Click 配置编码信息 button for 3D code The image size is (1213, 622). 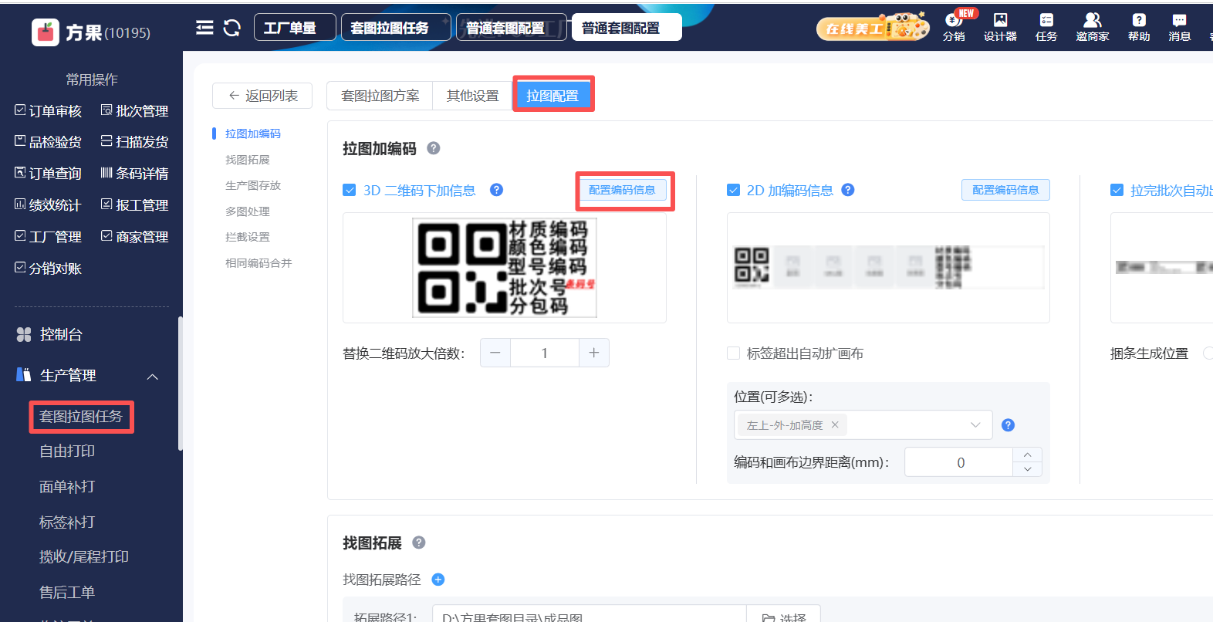tap(622, 190)
